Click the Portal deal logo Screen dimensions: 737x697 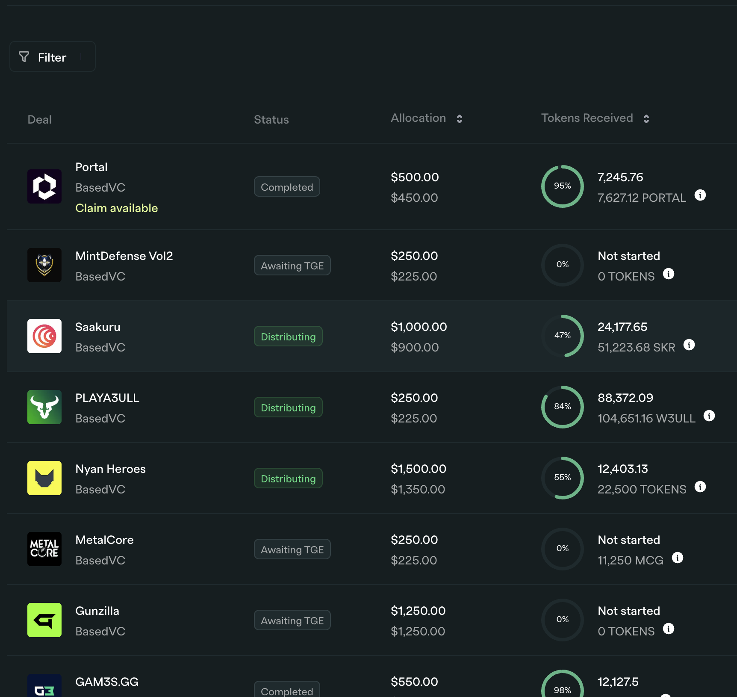tap(44, 186)
